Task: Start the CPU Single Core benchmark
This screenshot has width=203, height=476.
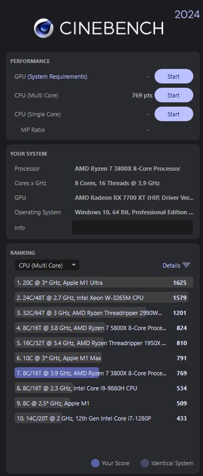Action: [173, 114]
